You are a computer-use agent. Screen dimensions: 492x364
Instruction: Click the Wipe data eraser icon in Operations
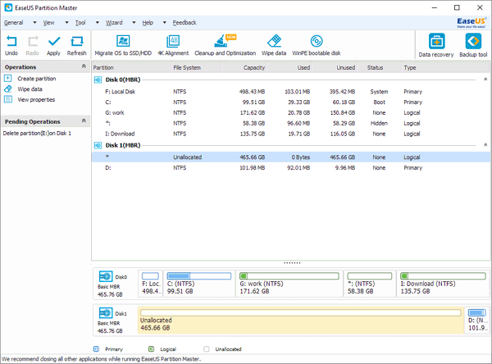(8, 89)
